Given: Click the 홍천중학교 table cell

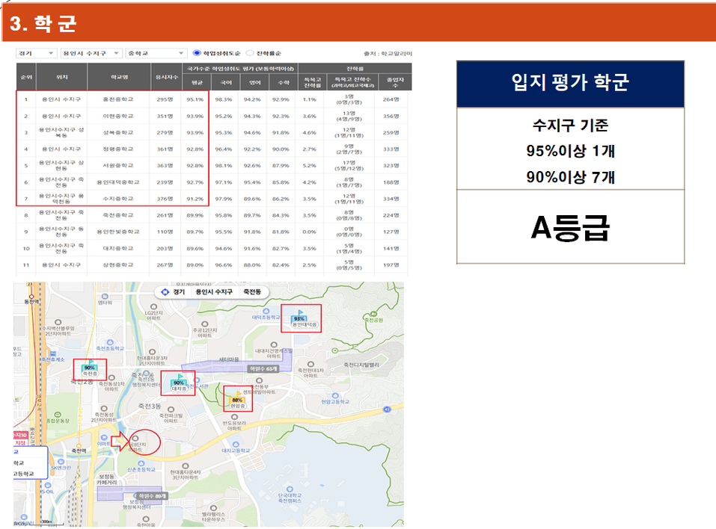Looking at the screenshot, I should (118, 99).
